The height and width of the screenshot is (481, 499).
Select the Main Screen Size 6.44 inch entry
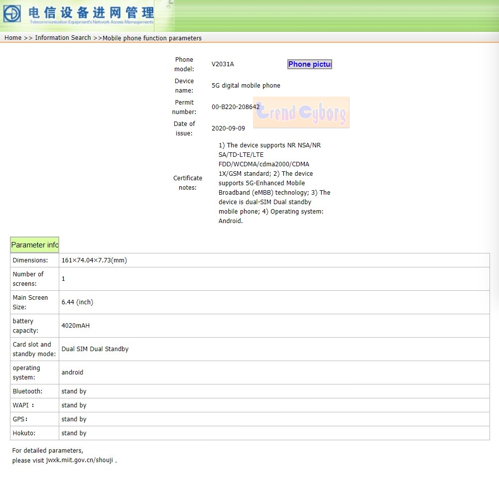(77, 302)
